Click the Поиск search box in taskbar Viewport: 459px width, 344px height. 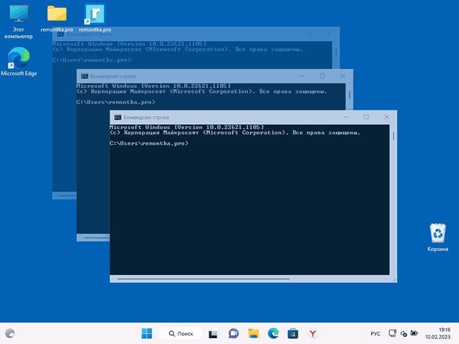(180, 333)
